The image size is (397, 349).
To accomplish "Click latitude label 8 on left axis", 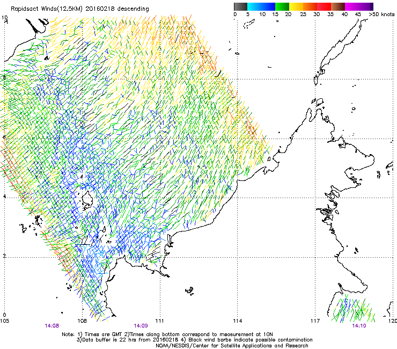I will (4, 77).
